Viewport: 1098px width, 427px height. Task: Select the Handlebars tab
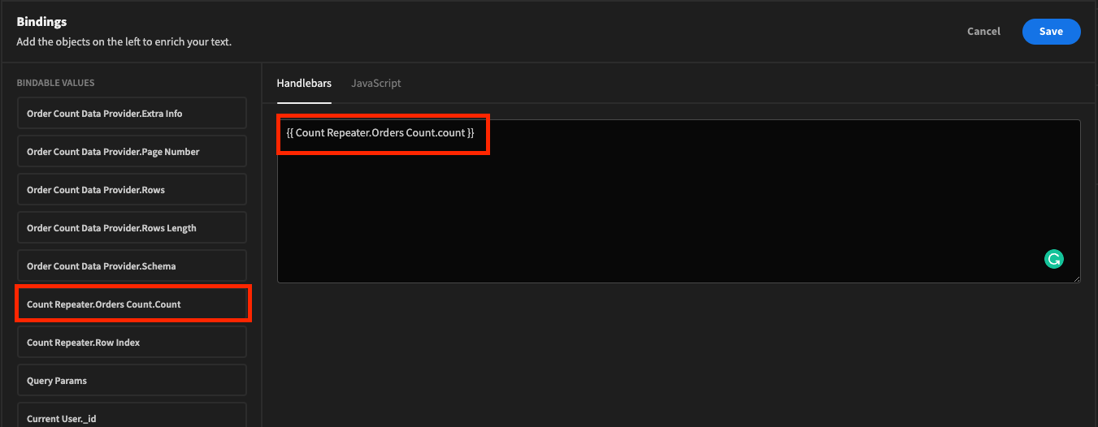304,83
